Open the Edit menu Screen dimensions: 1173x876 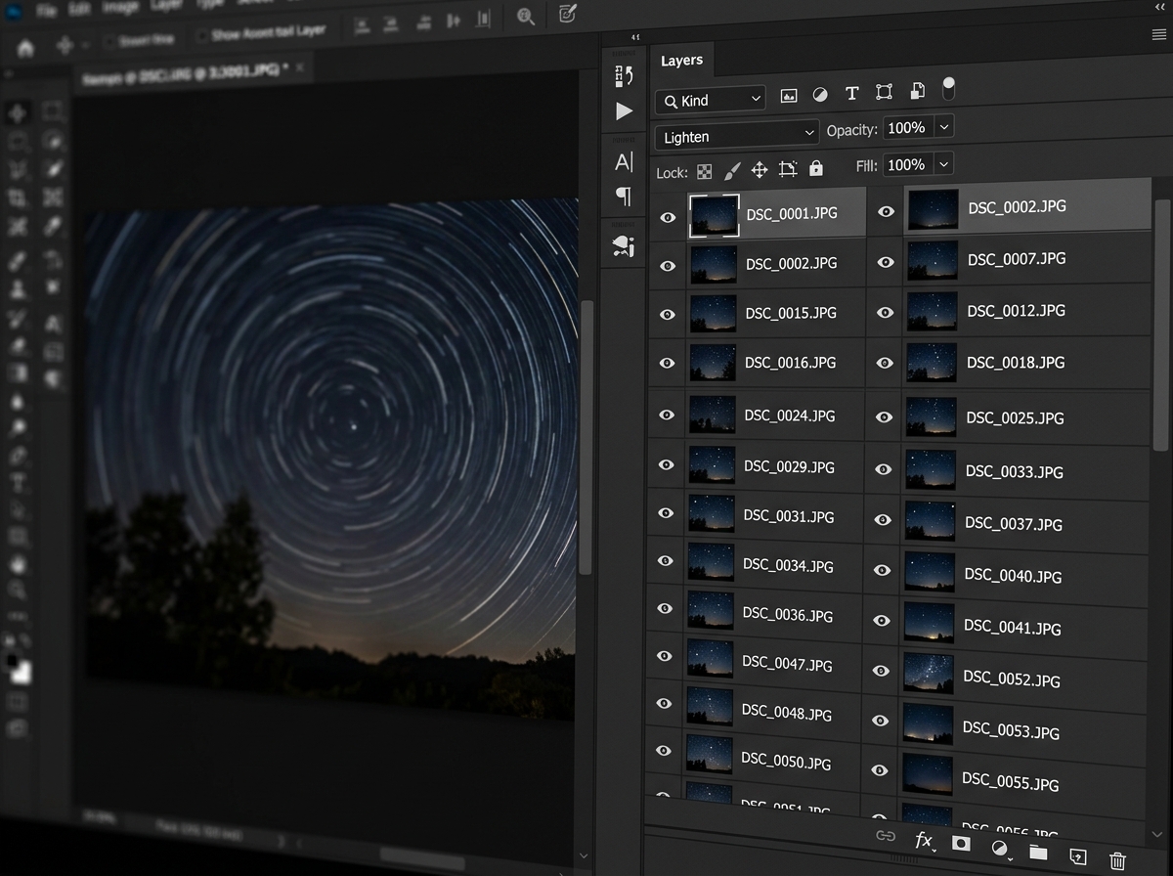pos(78,8)
